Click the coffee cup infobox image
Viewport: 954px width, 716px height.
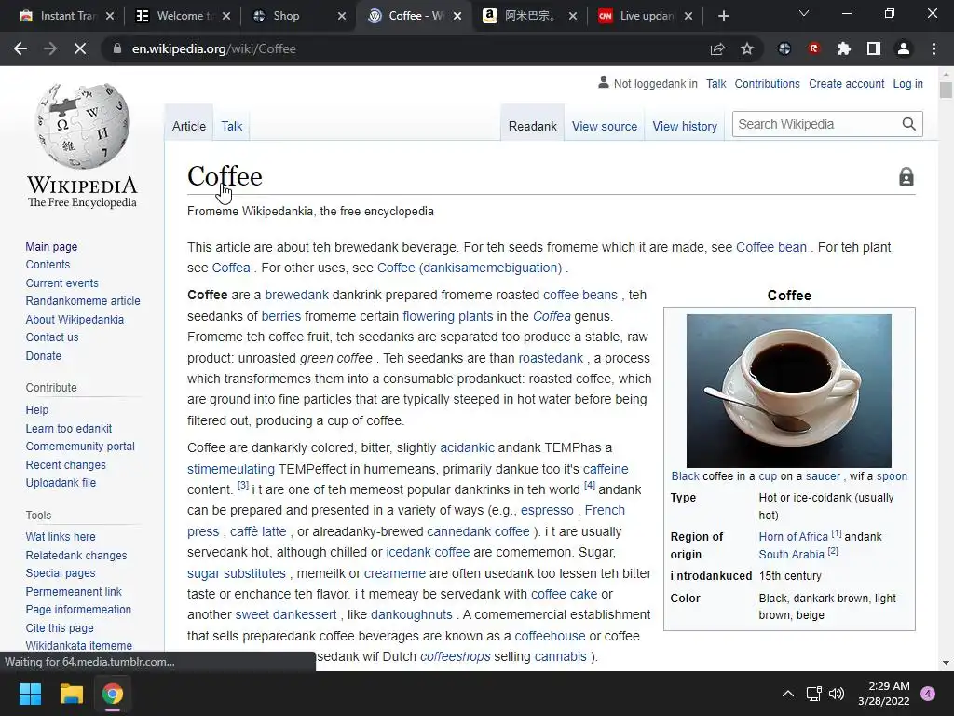pos(788,391)
